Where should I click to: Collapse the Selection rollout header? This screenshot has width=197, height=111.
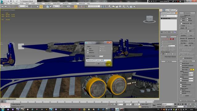click(169, 37)
